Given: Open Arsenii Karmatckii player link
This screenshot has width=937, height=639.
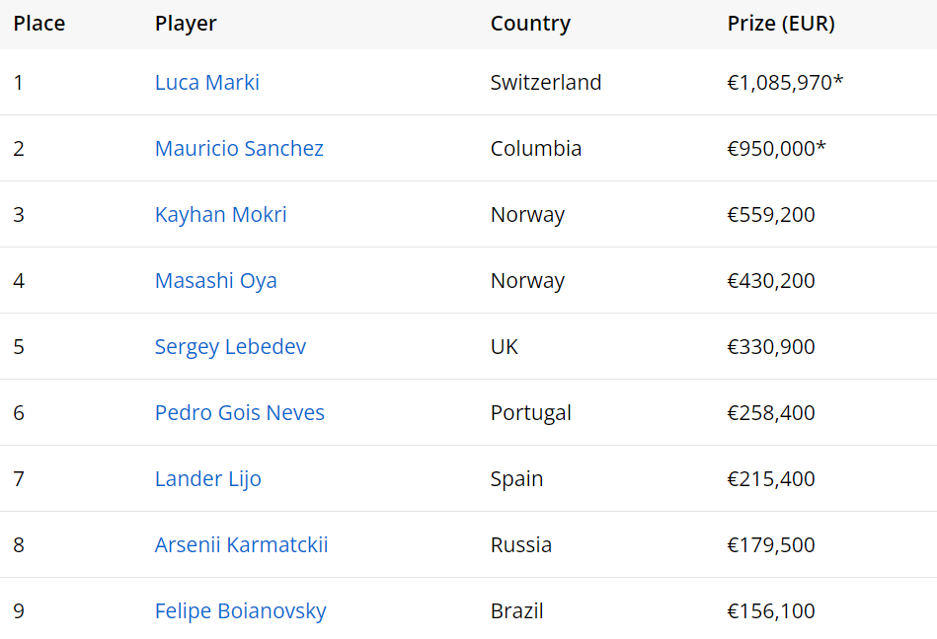Looking at the screenshot, I should [242, 545].
